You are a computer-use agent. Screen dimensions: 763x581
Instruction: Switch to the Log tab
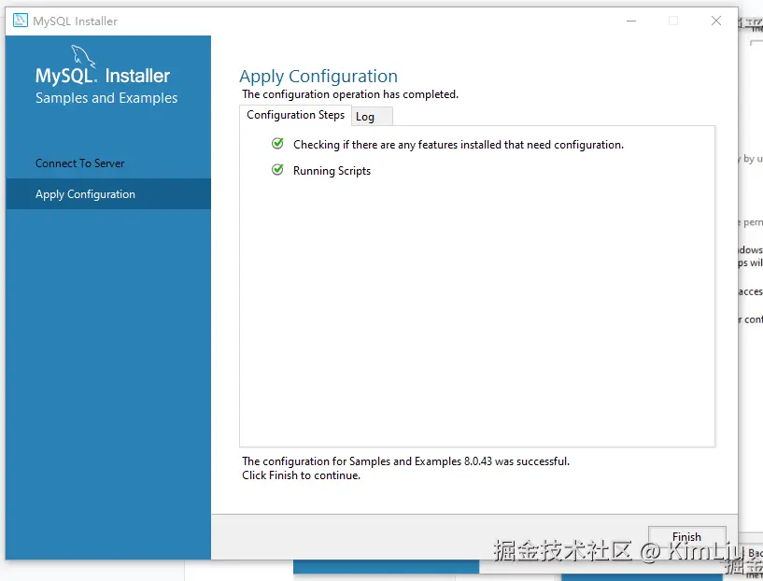372,117
